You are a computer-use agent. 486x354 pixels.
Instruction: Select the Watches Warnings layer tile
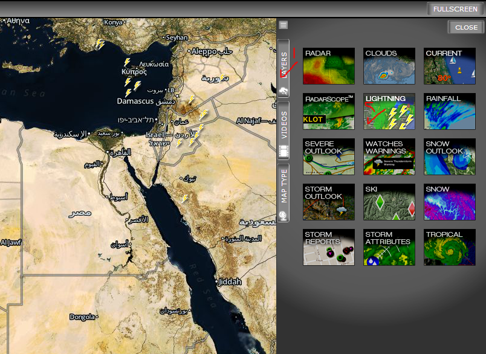[x=389, y=156]
